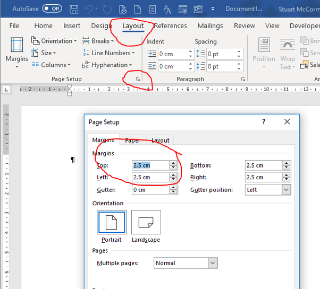This screenshot has width=320, height=289.
Task: Increase Indent Left with up arrow
Action: [190, 51]
